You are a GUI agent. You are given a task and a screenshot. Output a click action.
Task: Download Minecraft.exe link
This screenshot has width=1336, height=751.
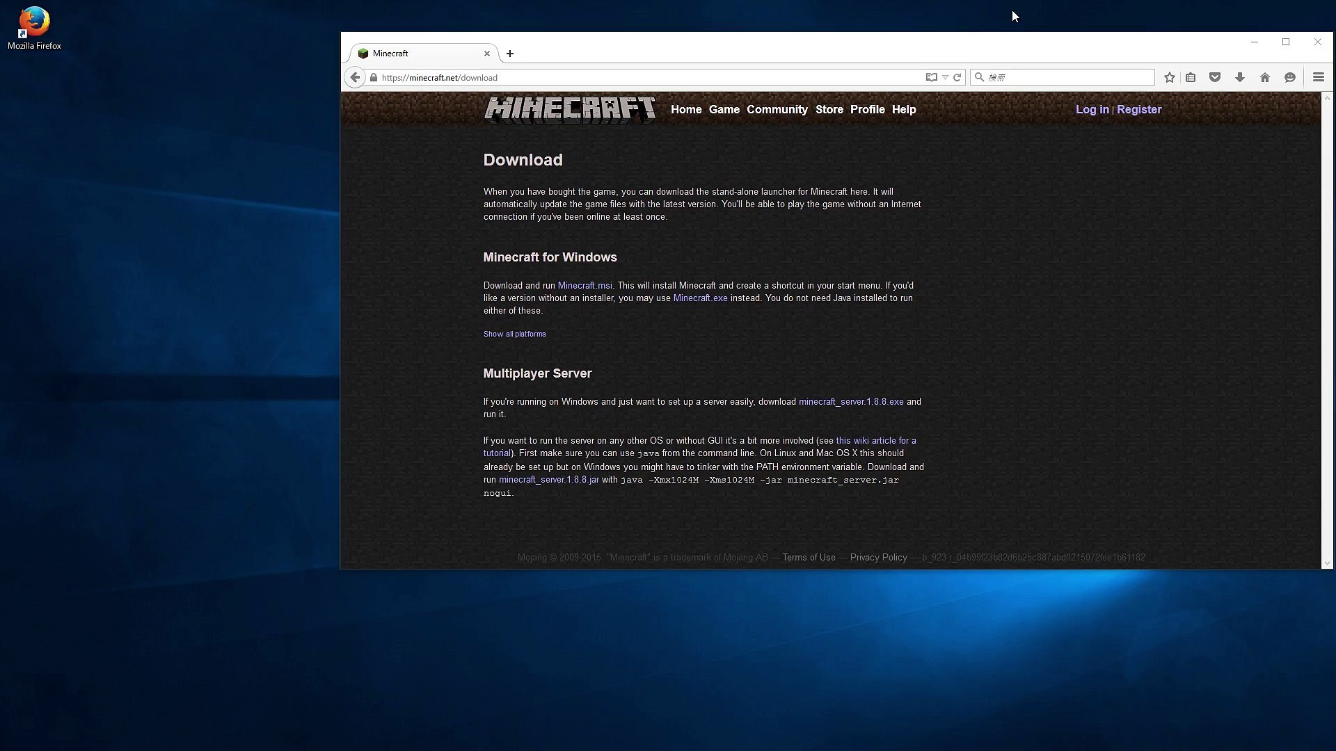click(700, 298)
